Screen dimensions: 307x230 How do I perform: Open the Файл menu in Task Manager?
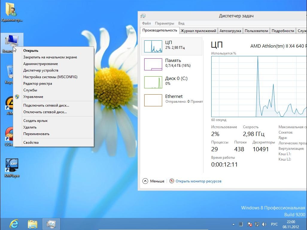pos(146,23)
